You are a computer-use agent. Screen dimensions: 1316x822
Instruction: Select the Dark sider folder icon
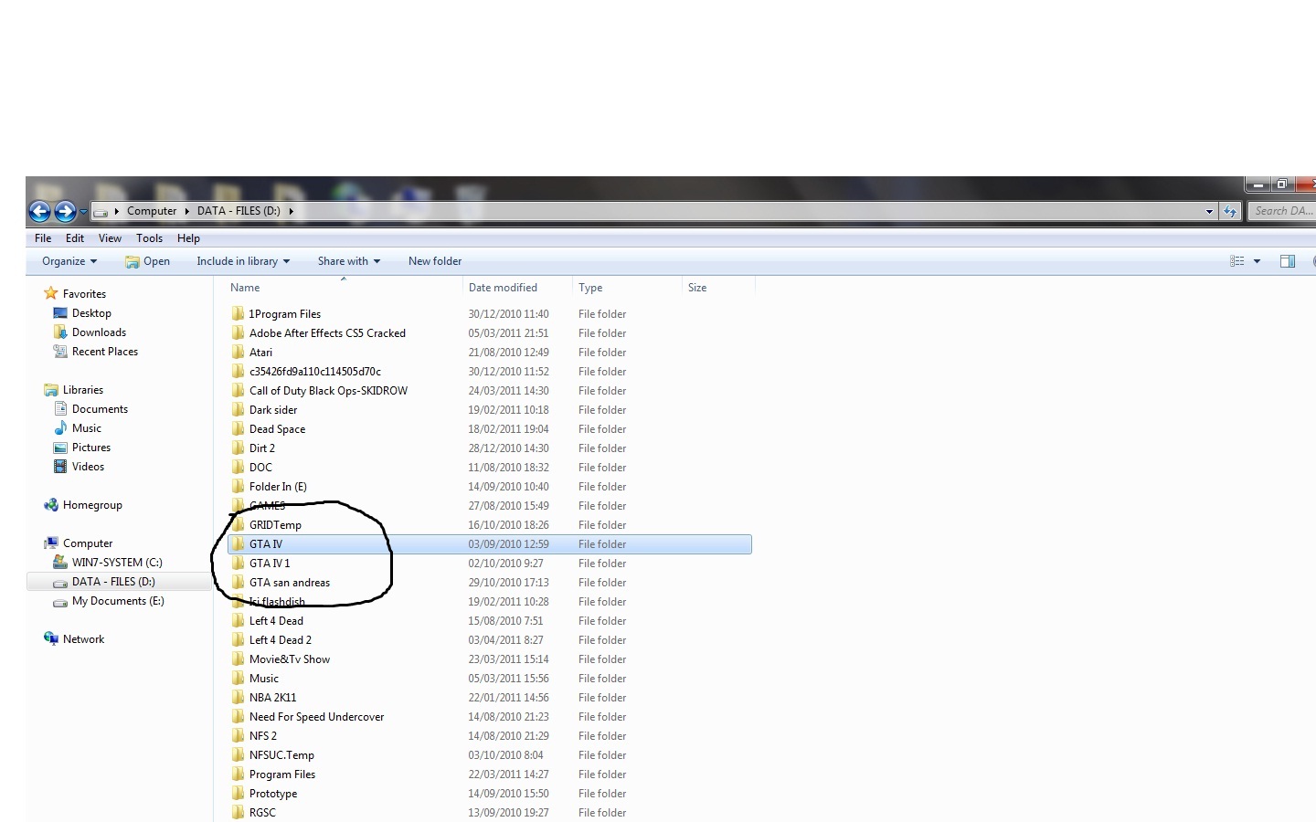pos(238,409)
